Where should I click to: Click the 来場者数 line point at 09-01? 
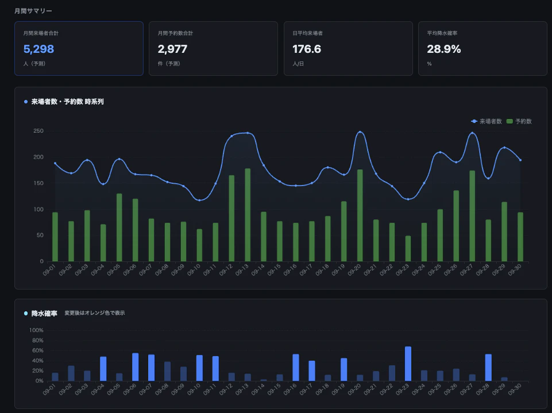[55, 163]
